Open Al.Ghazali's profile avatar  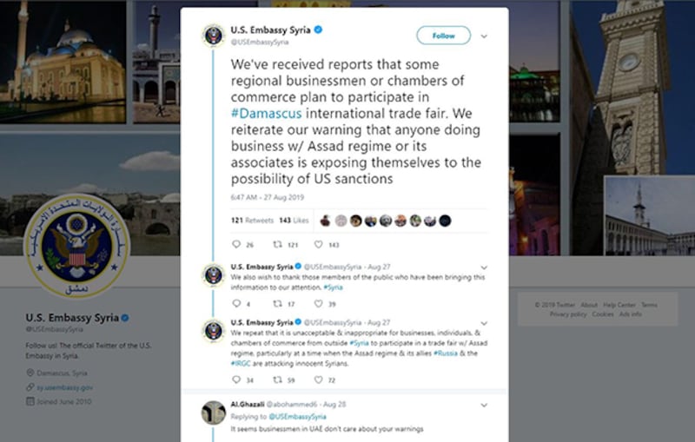coord(214,412)
